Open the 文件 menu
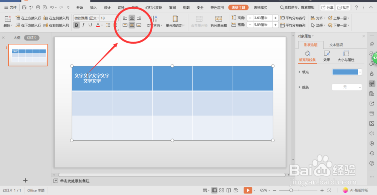The width and height of the screenshot is (377, 195). (x=11, y=8)
